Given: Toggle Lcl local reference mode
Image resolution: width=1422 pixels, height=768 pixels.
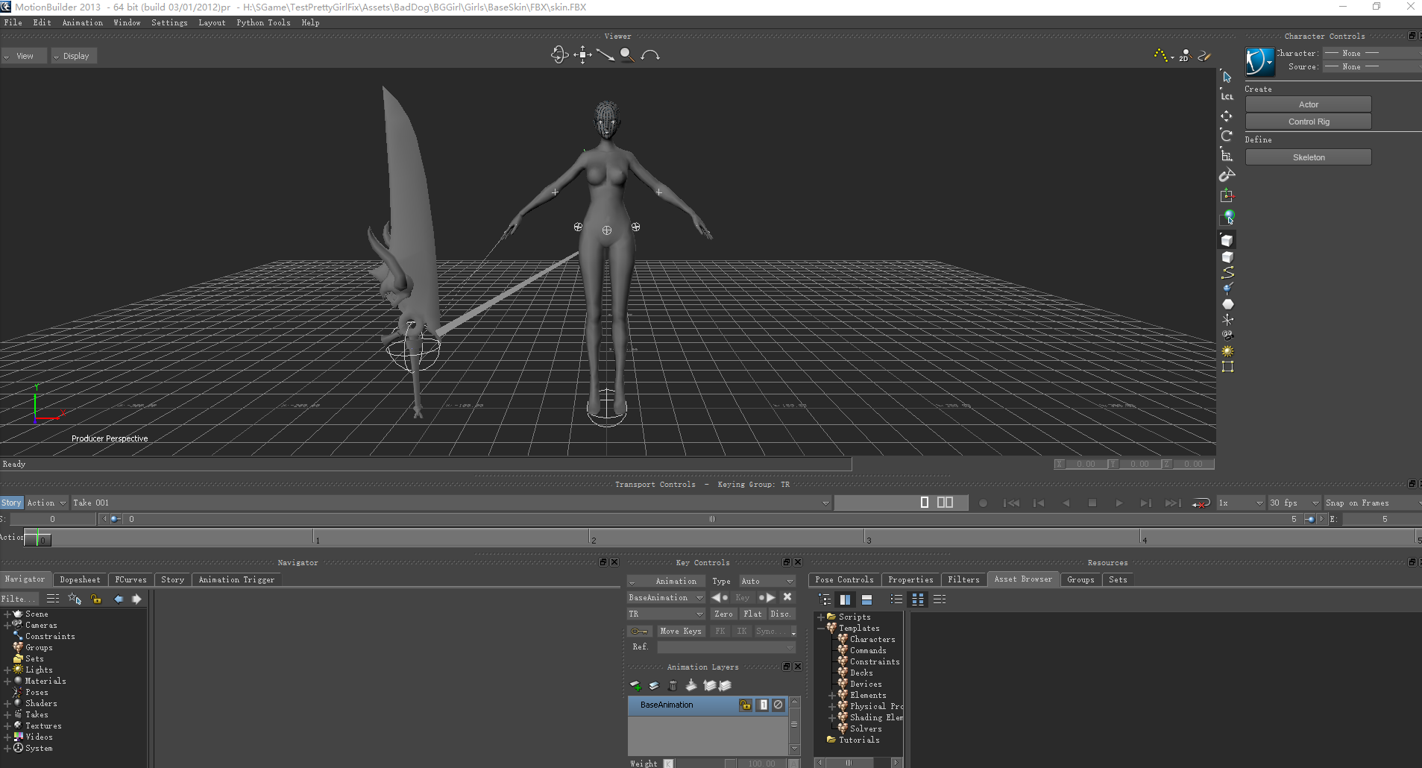Looking at the screenshot, I should [x=1227, y=96].
